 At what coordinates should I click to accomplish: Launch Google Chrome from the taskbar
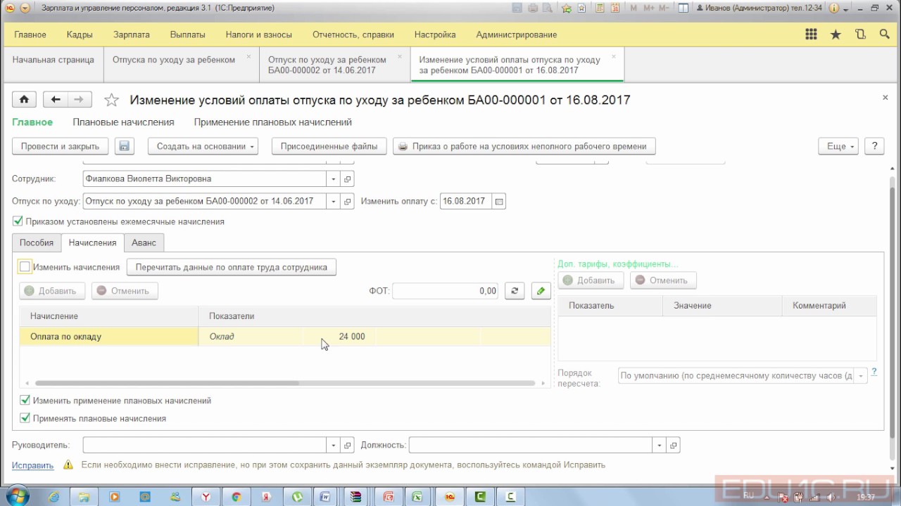(x=237, y=496)
